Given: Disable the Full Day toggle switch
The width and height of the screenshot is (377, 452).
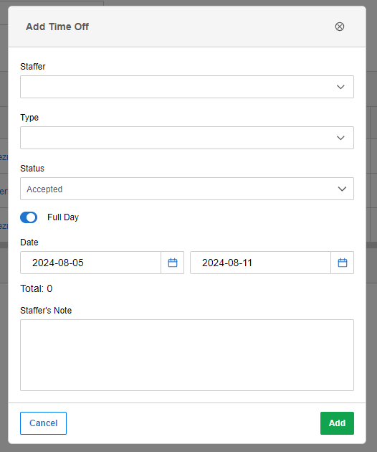Looking at the screenshot, I should (29, 217).
